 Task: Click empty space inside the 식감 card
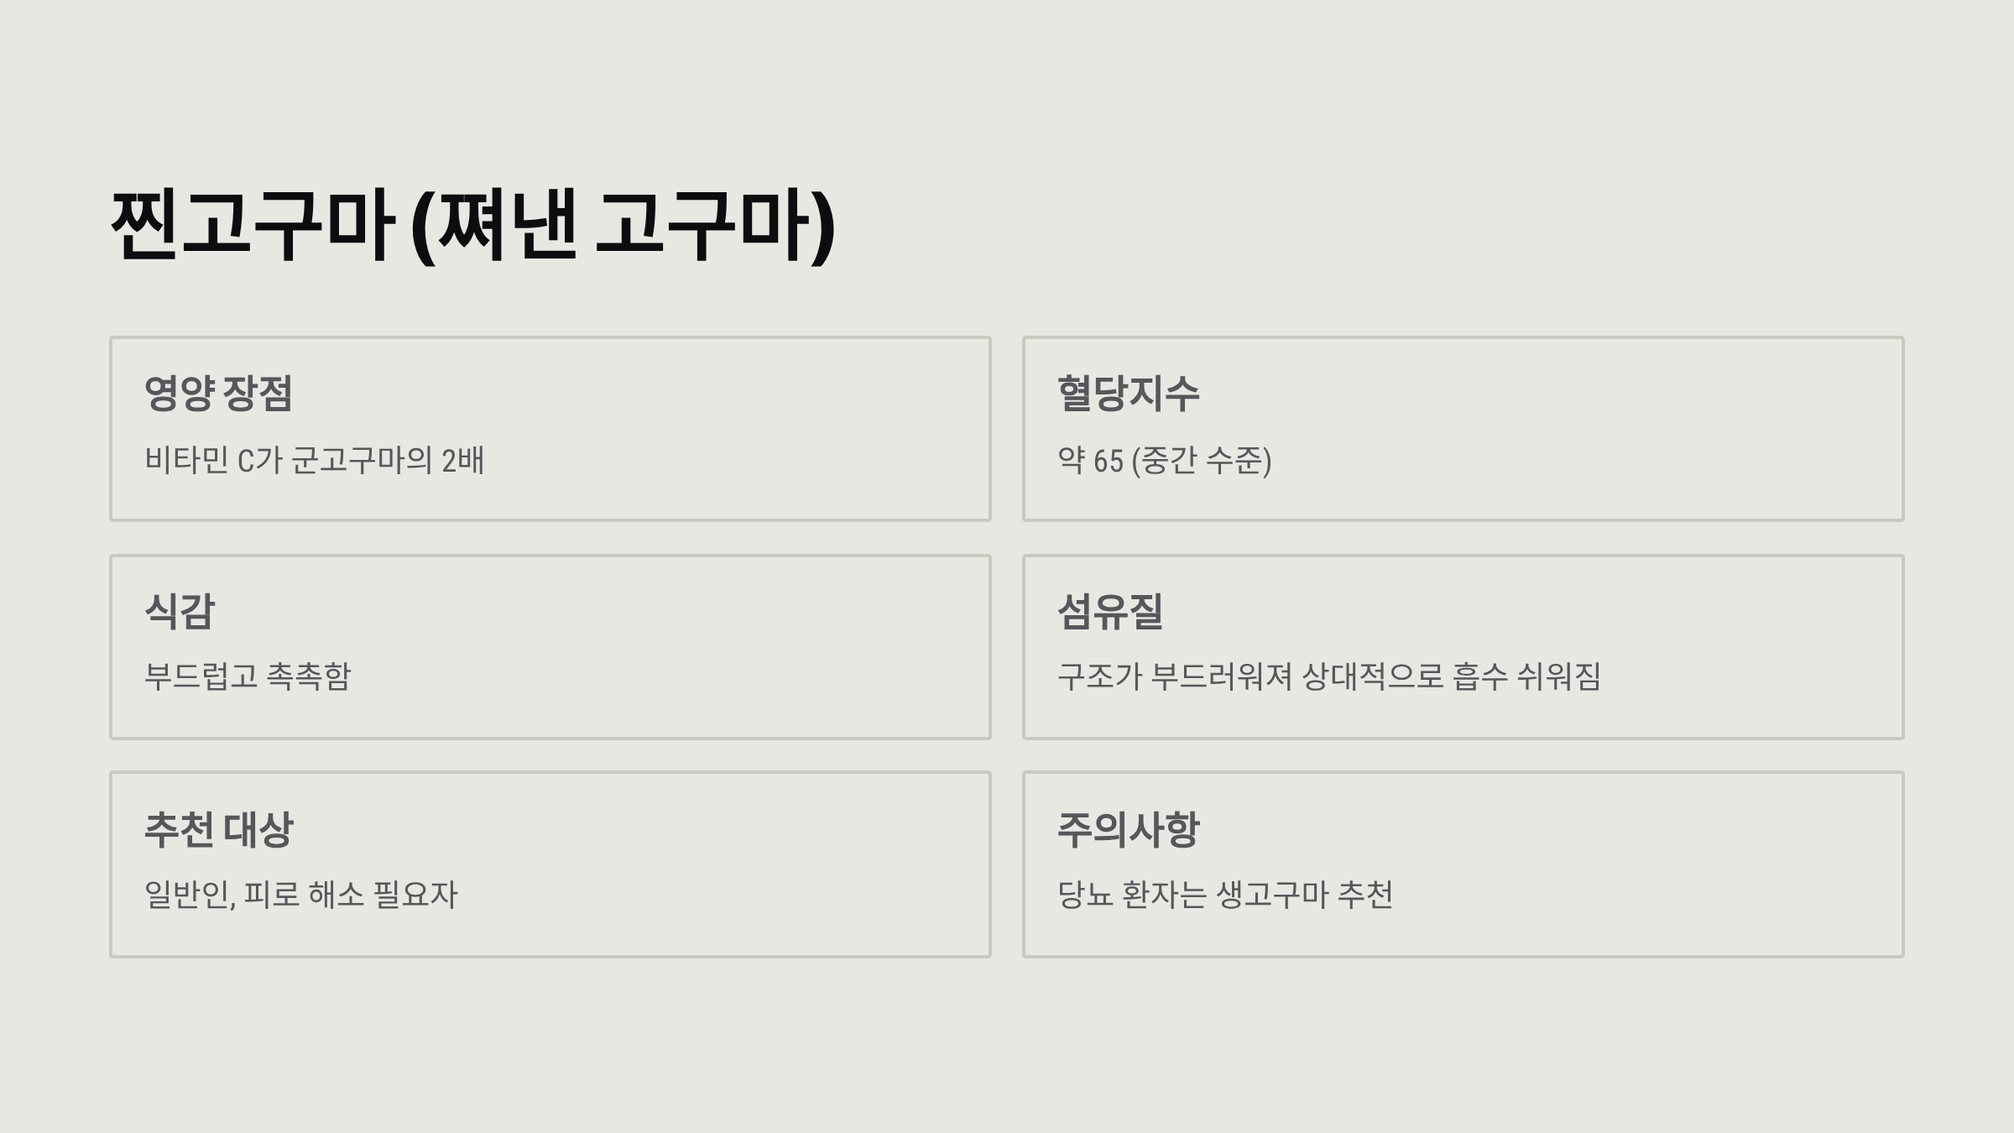(671, 646)
